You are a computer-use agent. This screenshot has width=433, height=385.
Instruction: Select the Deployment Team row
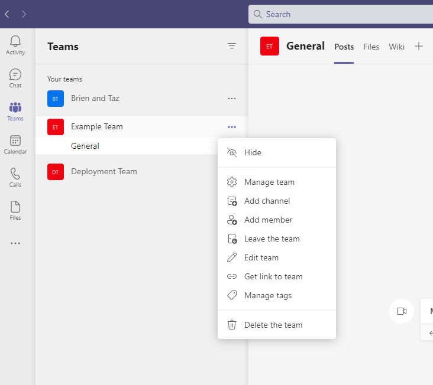click(x=127, y=172)
